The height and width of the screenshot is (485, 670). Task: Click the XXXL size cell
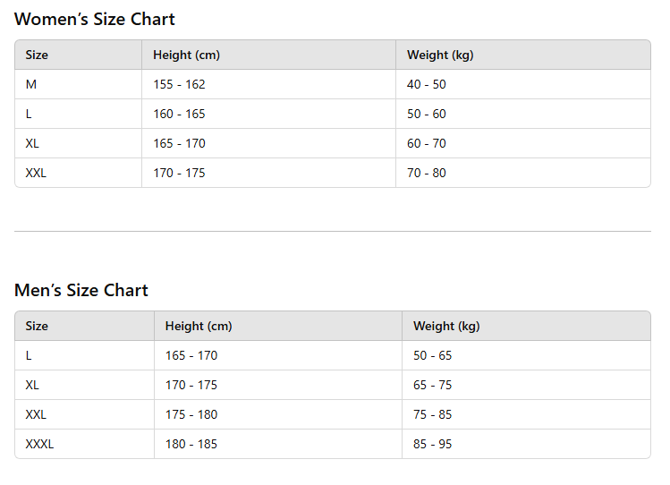click(39, 444)
